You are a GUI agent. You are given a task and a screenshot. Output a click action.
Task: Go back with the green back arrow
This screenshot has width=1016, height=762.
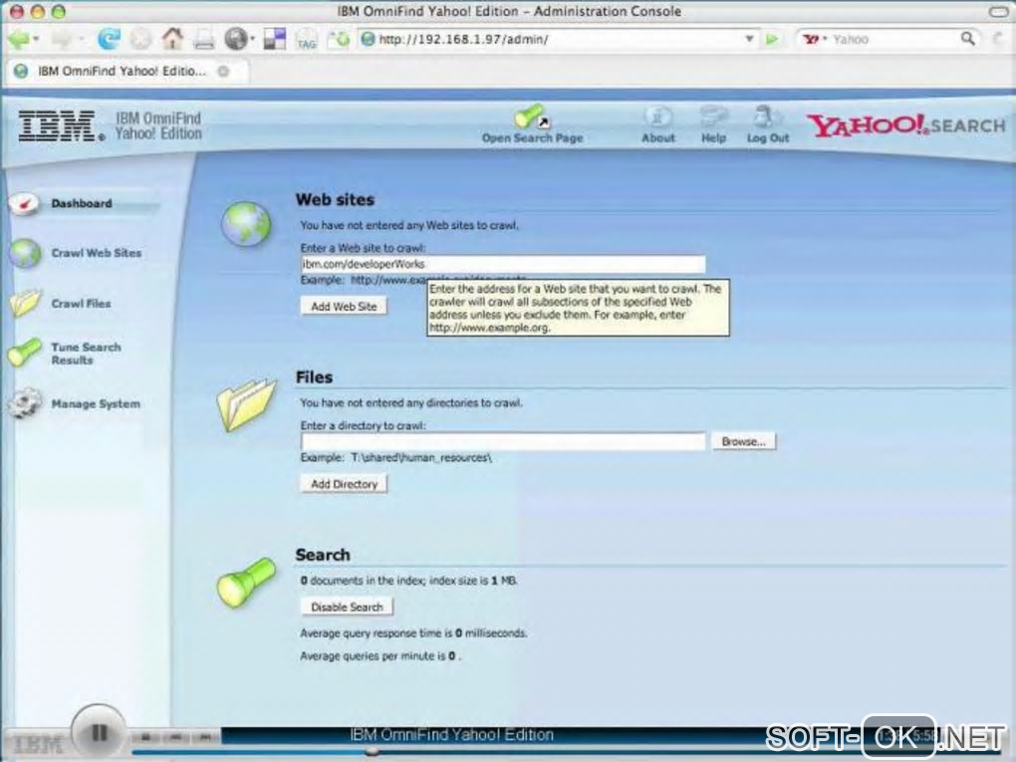click(18, 40)
